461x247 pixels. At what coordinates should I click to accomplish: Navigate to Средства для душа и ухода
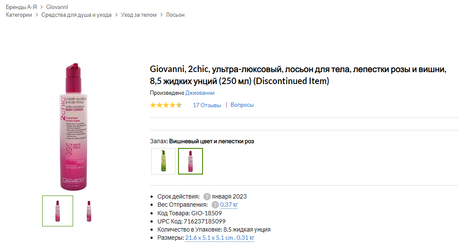77,15
